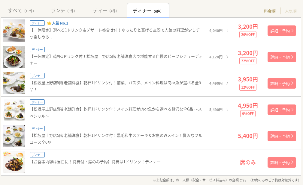This screenshot has height=185, width=303.
Task: Click the 5,400円 price
Action: tap(248, 136)
